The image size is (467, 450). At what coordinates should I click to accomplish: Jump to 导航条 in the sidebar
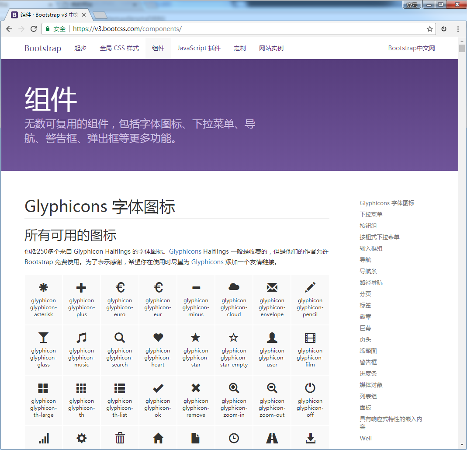tap(368, 271)
